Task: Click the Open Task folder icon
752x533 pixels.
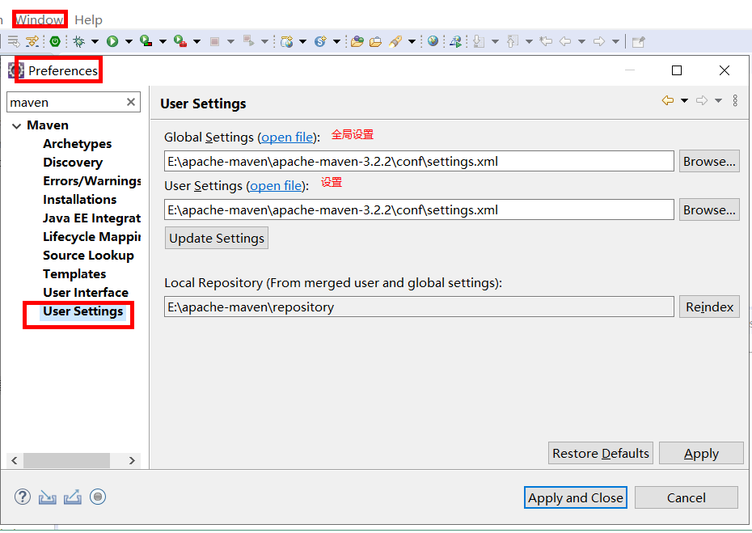Action: 375,42
